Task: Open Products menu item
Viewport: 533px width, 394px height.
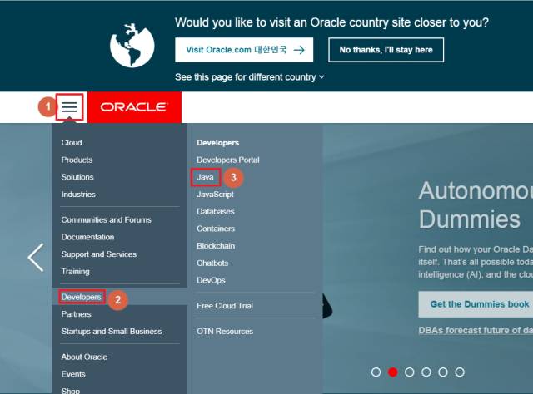Action: tap(77, 160)
